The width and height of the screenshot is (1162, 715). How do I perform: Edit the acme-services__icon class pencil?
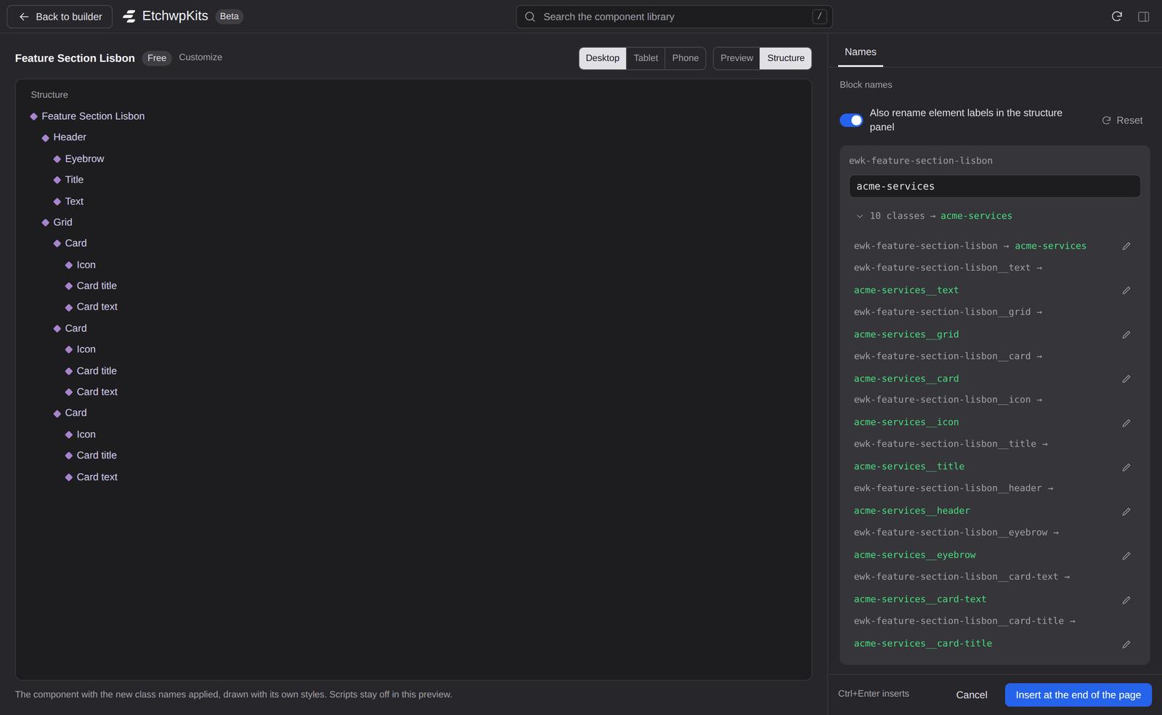point(1126,423)
